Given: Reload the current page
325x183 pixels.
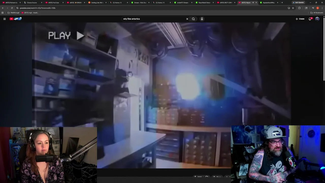Looking at the screenshot, I should click(x=12, y=8).
